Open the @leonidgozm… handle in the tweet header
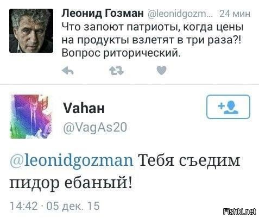259x218 pixels. 179,14
